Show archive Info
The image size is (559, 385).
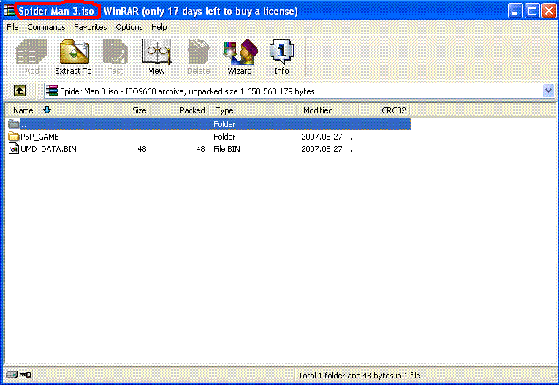[x=281, y=56]
